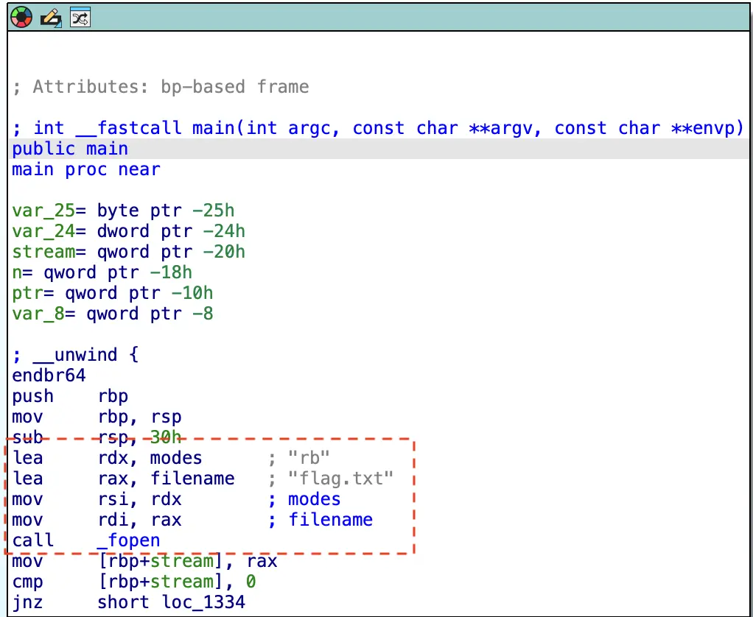This screenshot has width=753, height=617.
Task: Select the var_24 dword variable
Action: (128, 231)
